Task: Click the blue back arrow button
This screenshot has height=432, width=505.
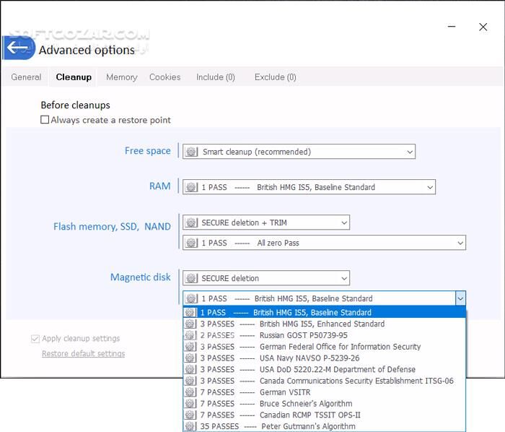Action: coord(18,48)
